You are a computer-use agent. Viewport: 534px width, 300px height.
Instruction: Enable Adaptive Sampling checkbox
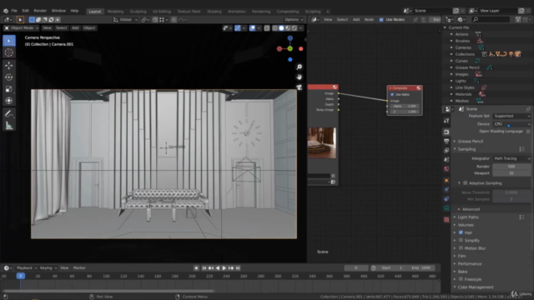466,183
